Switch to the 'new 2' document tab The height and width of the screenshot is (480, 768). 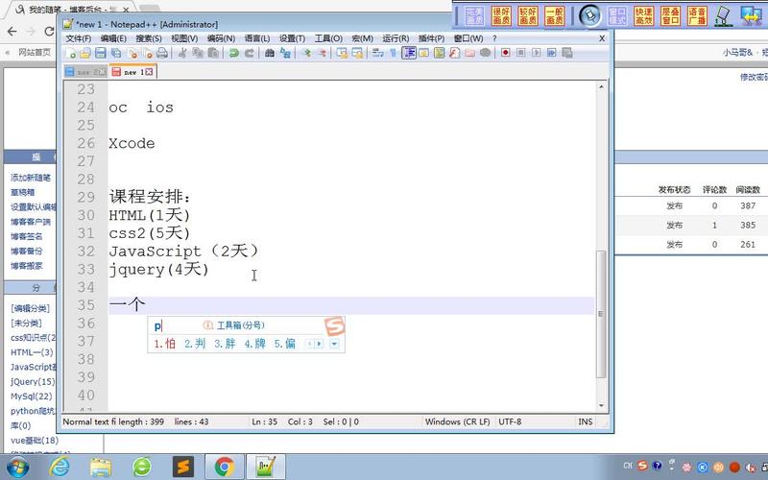click(84, 72)
